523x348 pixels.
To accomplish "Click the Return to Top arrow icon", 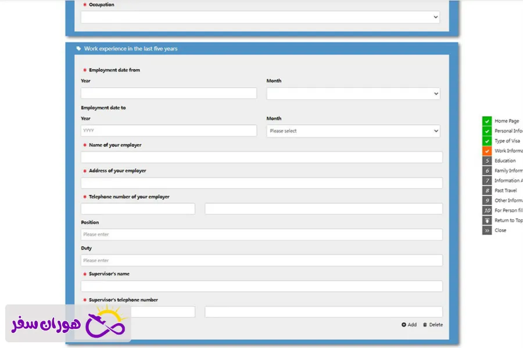I will pyautogui.click(x=487, y=220).
